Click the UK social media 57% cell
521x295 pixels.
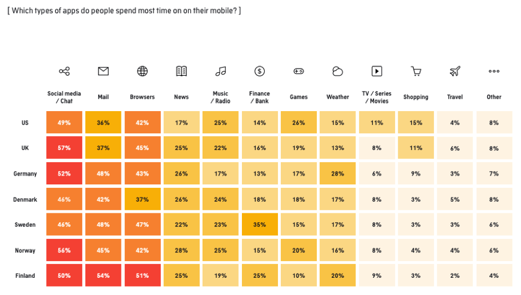(64, 148)
